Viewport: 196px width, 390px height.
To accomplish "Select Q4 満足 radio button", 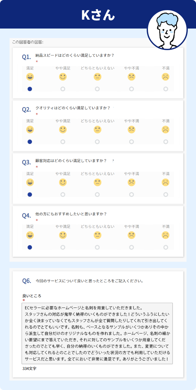I will pyautogui.click(x=30, y=247).
